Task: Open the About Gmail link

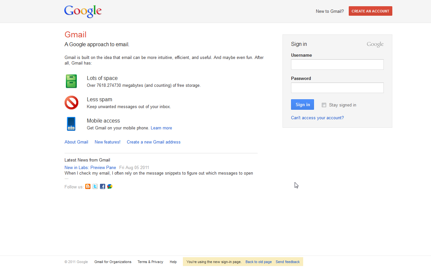Action: (x=76, y=142)
